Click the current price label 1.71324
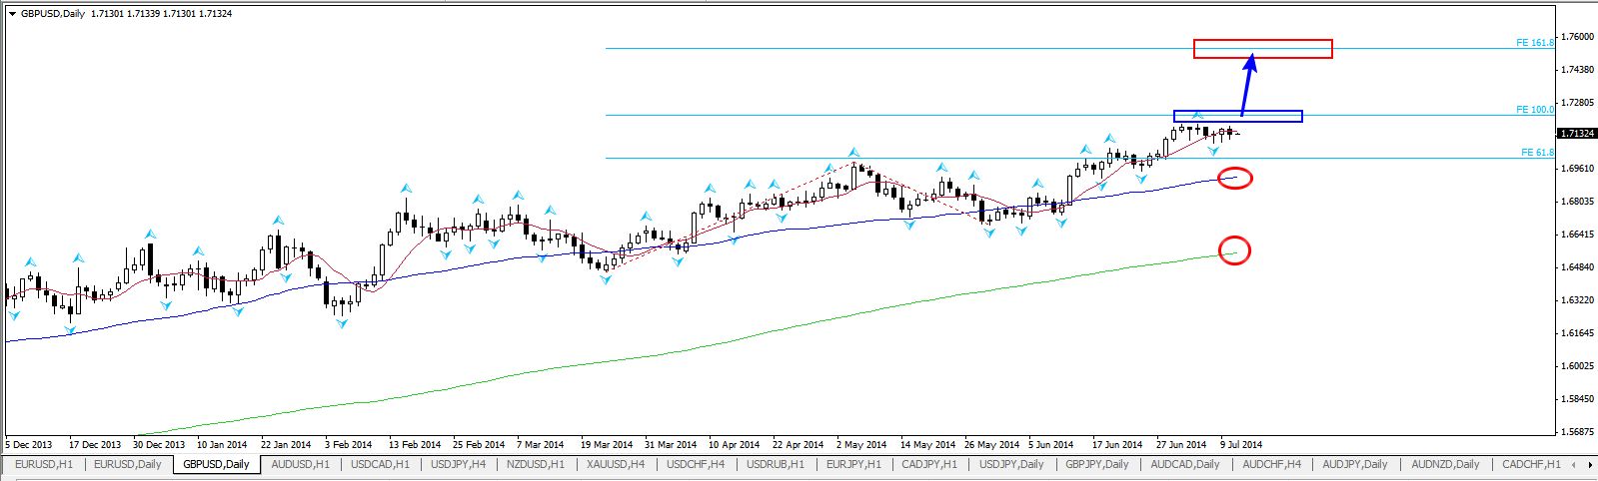1598x481 pixels. [x=1576, y=133]
